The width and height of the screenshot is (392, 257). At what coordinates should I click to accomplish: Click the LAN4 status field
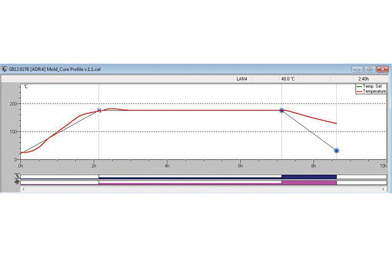pos(242,79)
